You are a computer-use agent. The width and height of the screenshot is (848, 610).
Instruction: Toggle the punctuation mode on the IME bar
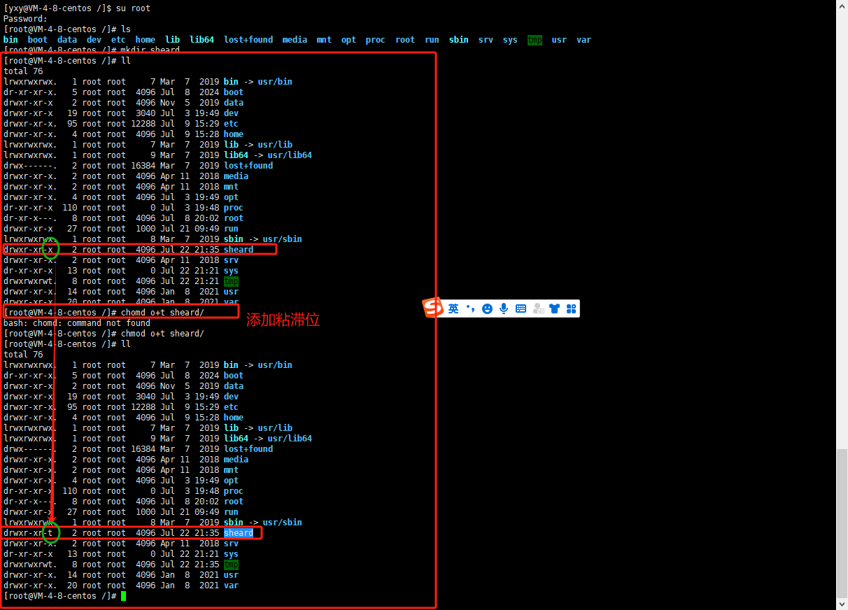point(470,308)
